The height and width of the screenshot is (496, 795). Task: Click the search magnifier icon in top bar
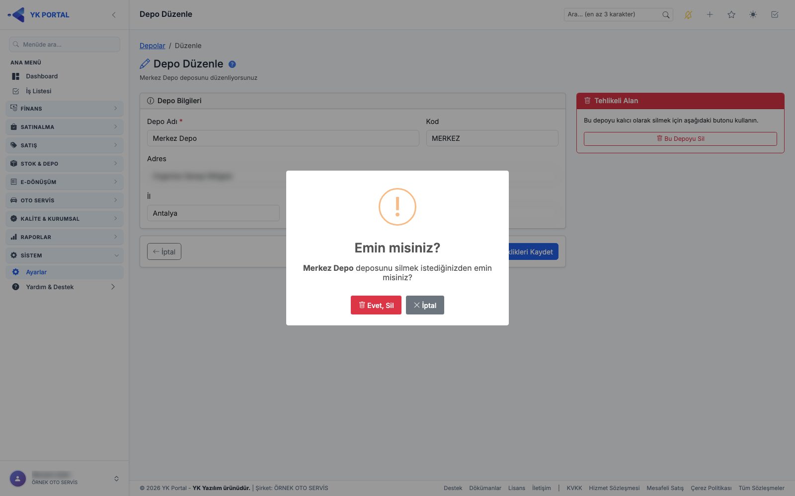coord(666,15)
